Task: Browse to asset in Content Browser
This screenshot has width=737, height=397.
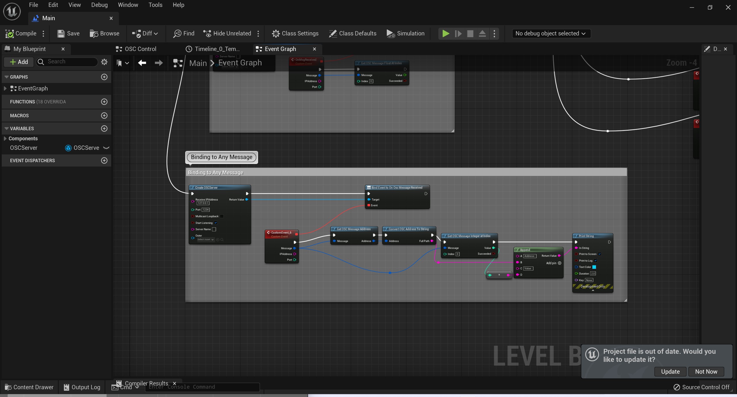Action: pos(104,33)
